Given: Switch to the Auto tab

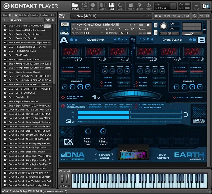Looking at the screenshot, I should tap(53, 16).
